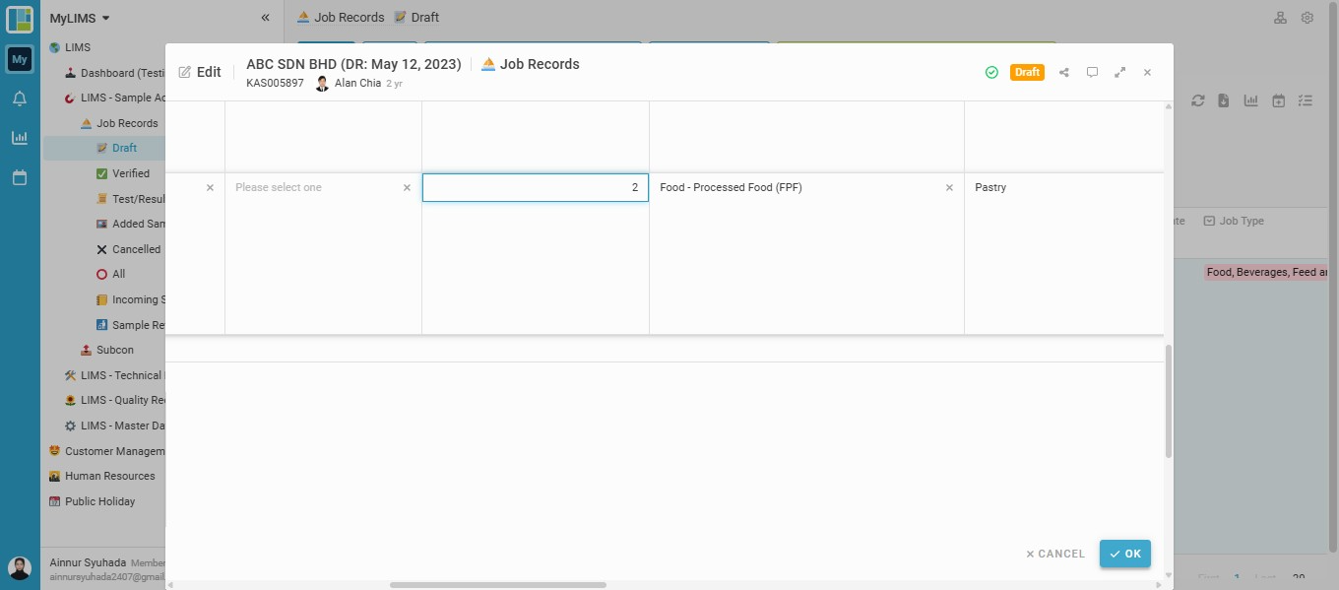1339x590 pixels.
Task: Click the checklist icon in the toolbar
Action: tap(1306, 100)
